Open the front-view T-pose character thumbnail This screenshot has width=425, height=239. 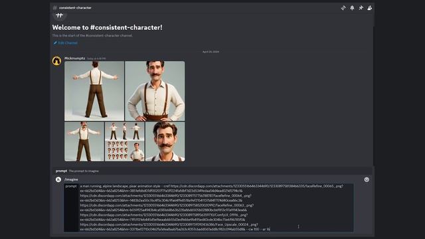pyautogui.click(x=84, y=141)
